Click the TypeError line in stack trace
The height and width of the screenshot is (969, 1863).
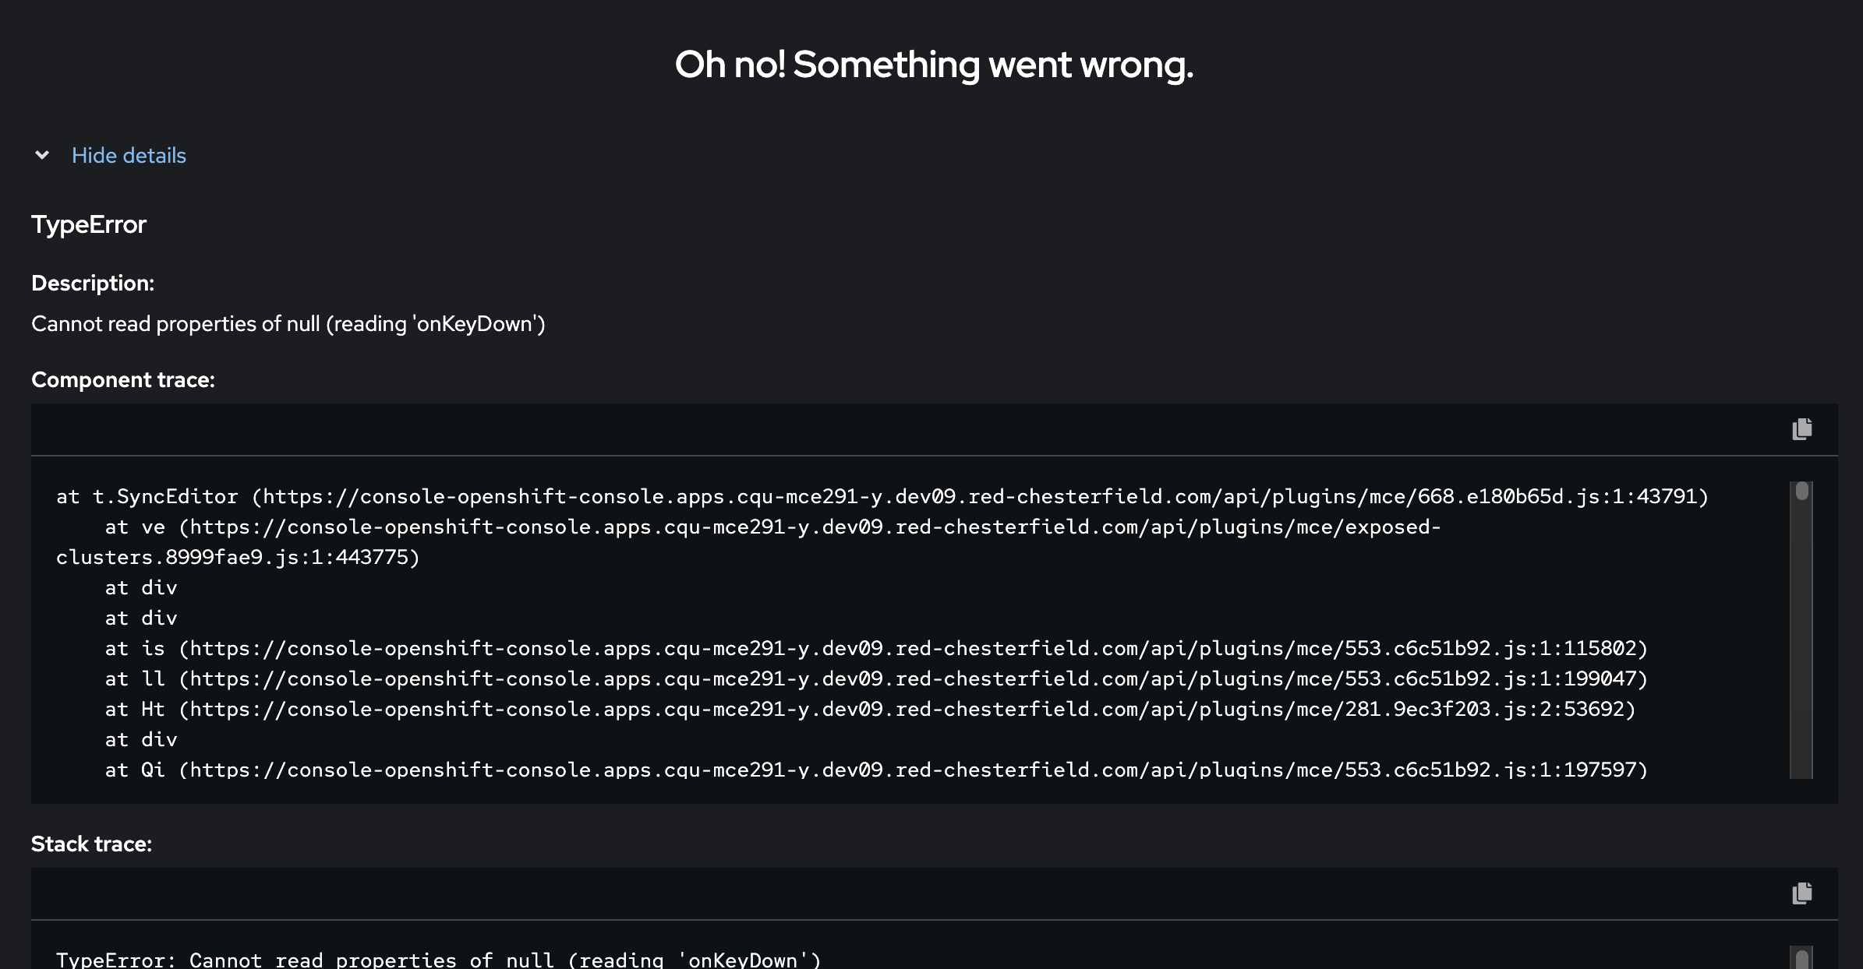click(438, 960)
